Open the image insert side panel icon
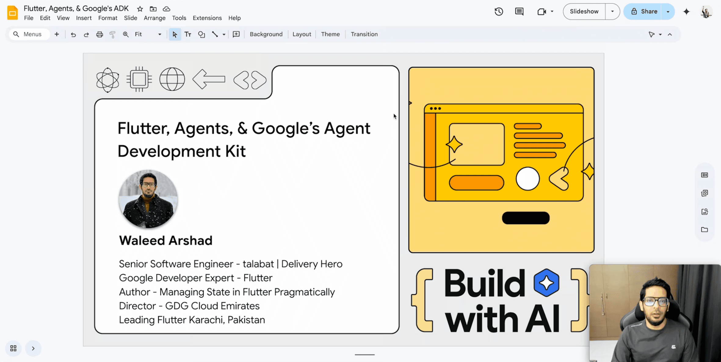The image size is (721, 362). tap(705, 212)
